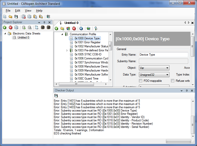Click error line for Entry [1402]
The image size is (197, 146).
97,104
